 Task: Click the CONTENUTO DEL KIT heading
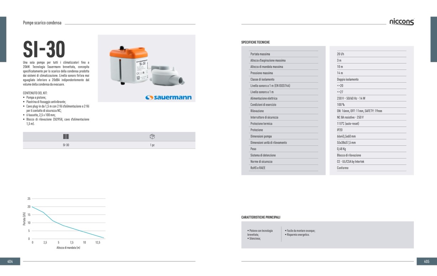coord(35,93)
